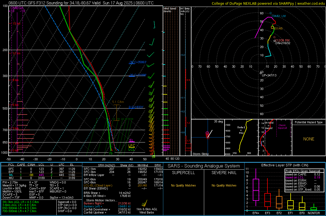326x216 pixels.
Task: Click the green 73 surface dewpoint value
Action: (111, 153)
